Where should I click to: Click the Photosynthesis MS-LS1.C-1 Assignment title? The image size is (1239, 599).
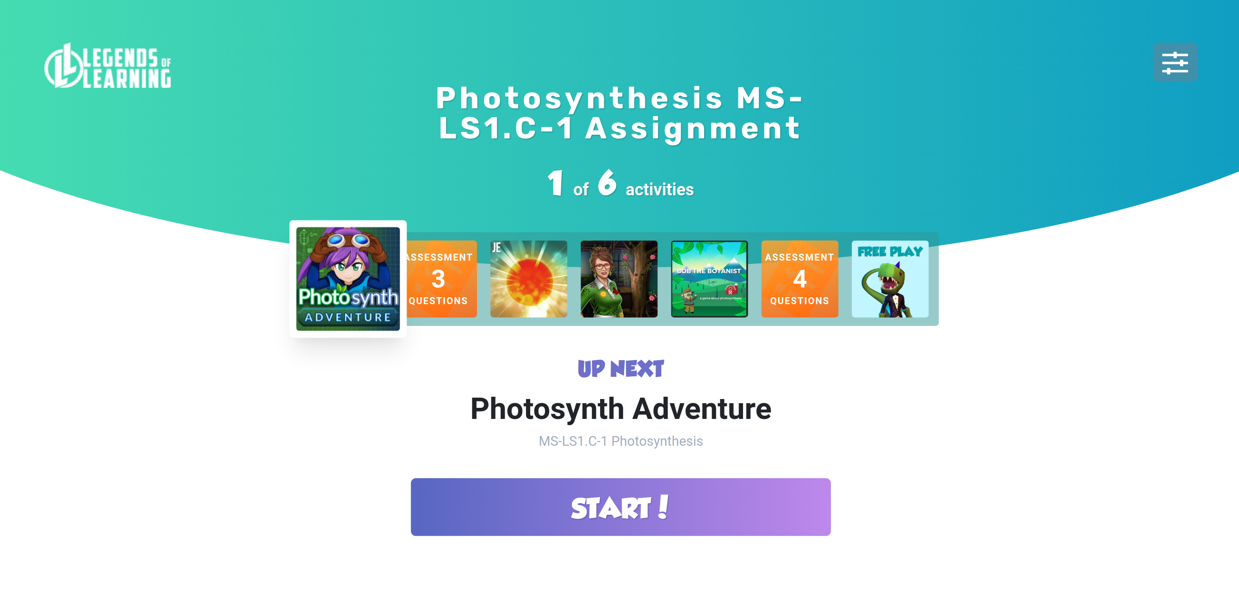click(x=619, y=113)
